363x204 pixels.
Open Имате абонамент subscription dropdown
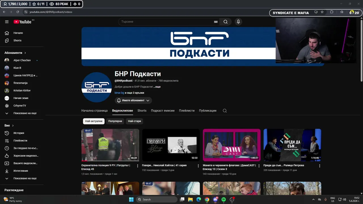click(133, 100)
